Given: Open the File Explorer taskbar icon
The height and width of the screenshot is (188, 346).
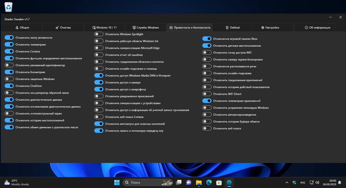Looking at the screenshot, I should click(x=199, y=183).
